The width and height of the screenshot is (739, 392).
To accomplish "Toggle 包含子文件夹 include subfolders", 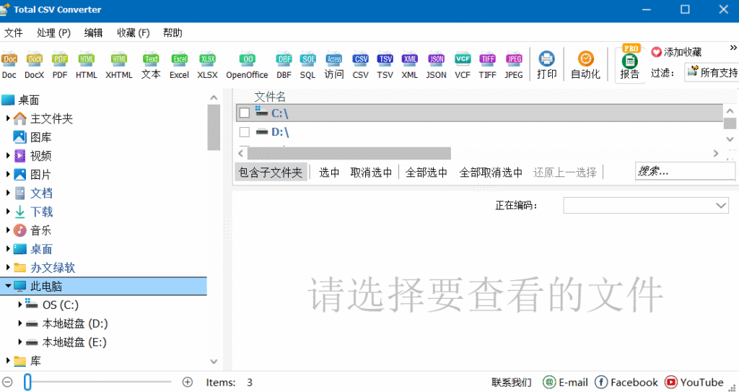I will pos(271,173).
